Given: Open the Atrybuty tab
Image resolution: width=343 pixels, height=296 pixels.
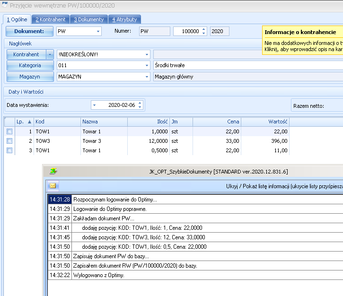Looking at the screenshot, I should tap(124, 19).
